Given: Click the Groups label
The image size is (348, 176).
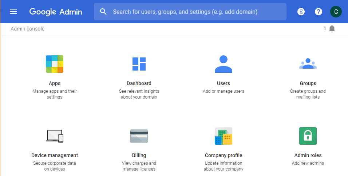Looking at the screenshot, I should point(308,83).
